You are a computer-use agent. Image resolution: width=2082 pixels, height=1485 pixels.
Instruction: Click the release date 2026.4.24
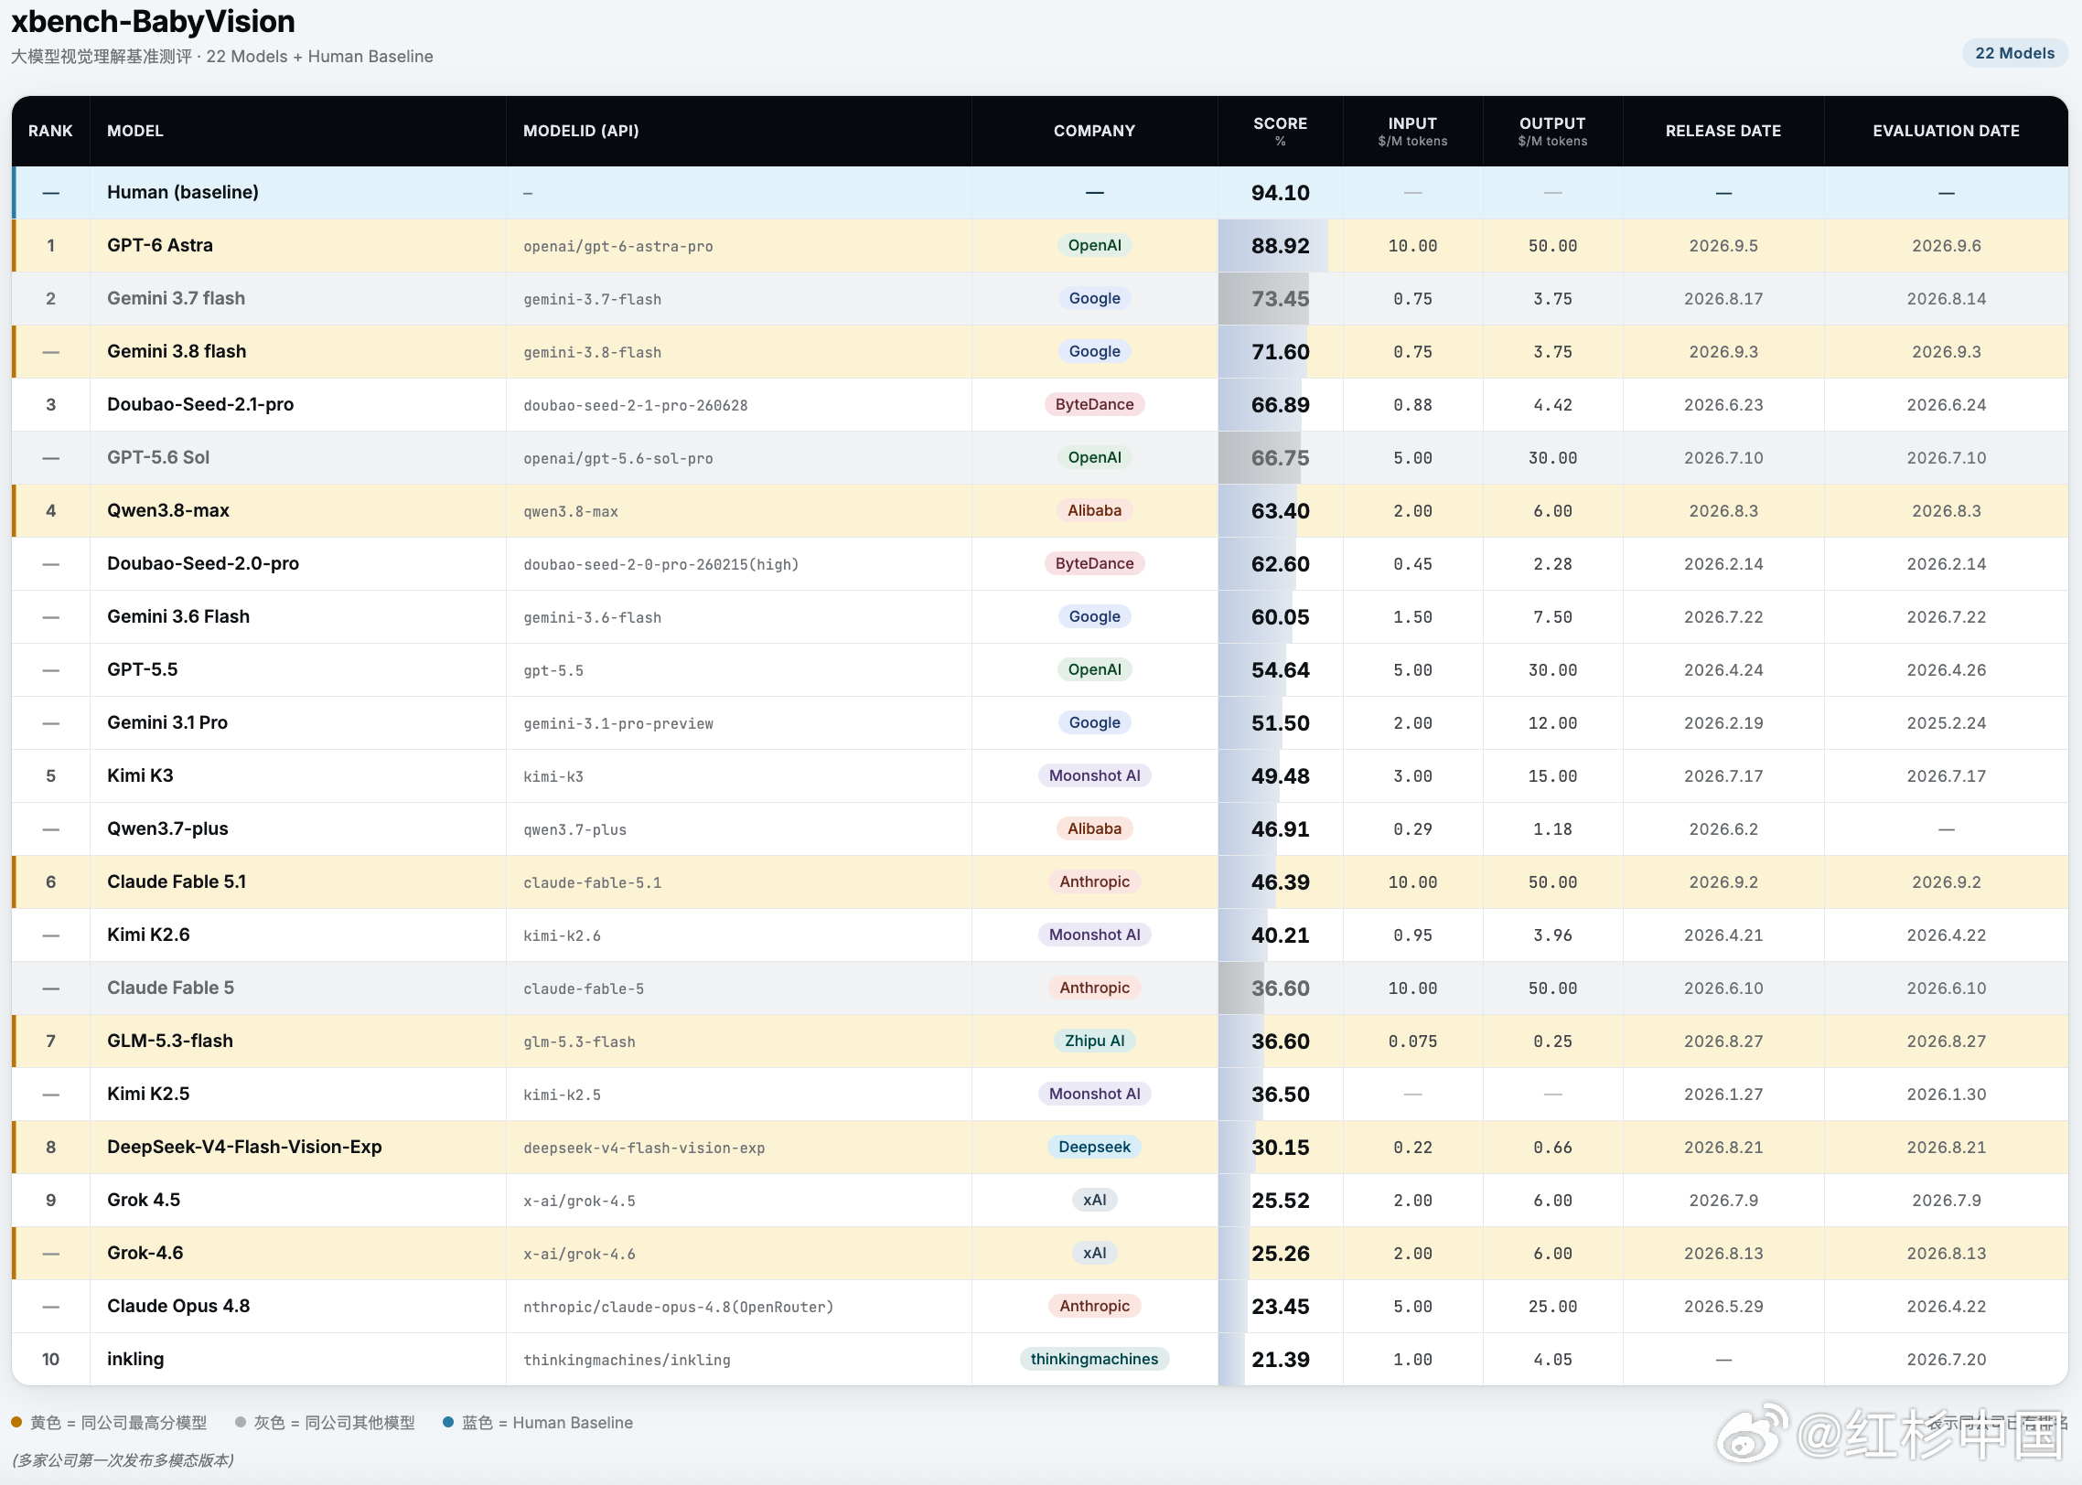point(1723,670)
